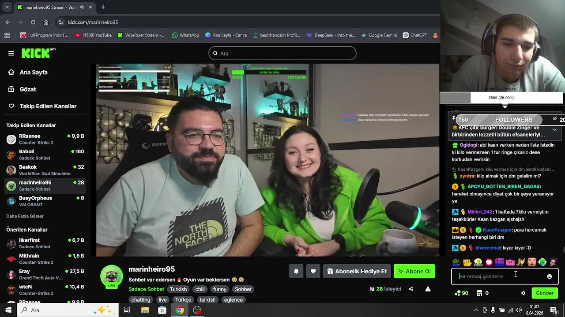Open Takip Edilen Kanallar heart item

pos(42,106)
